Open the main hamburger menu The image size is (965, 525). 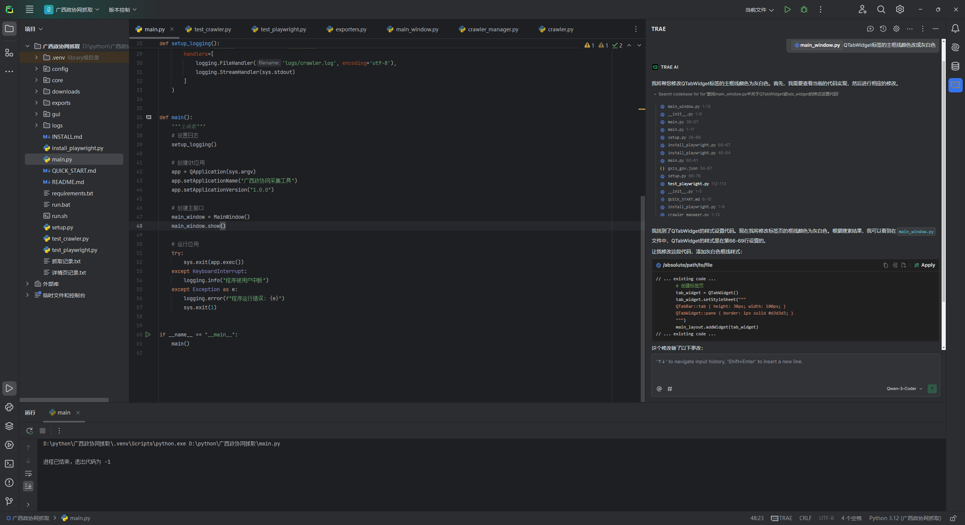[29, 9]
